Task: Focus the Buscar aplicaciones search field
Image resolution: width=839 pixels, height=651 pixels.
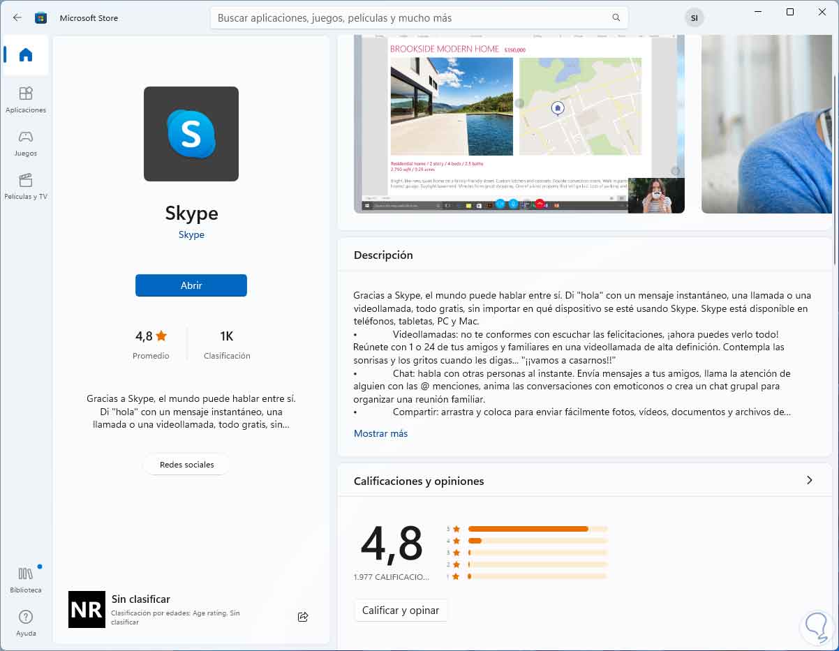Action: pyautogui.click(x=419, y=17)
